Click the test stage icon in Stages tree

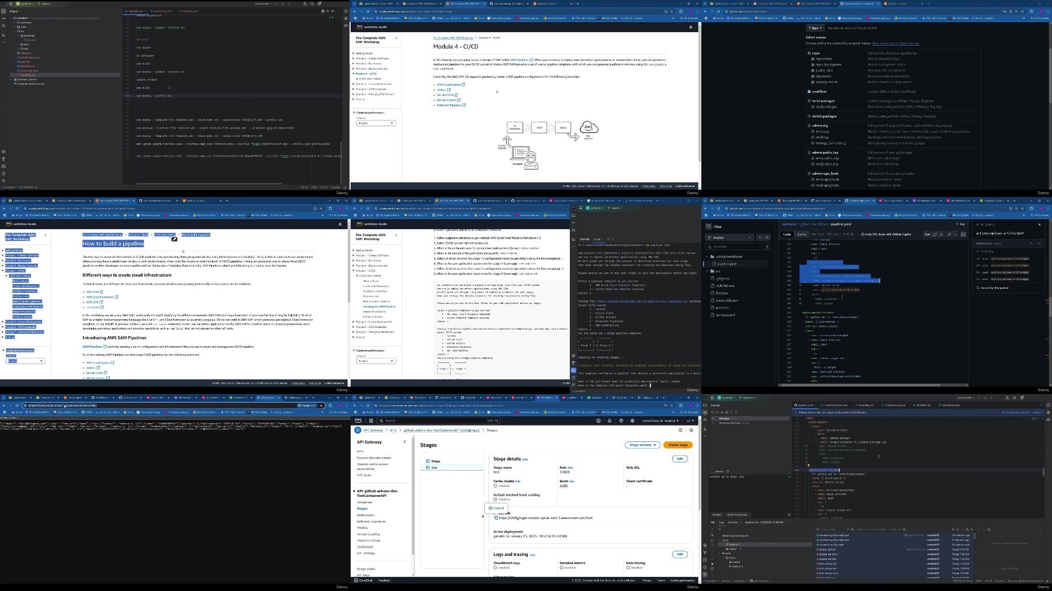click(428, 468)
